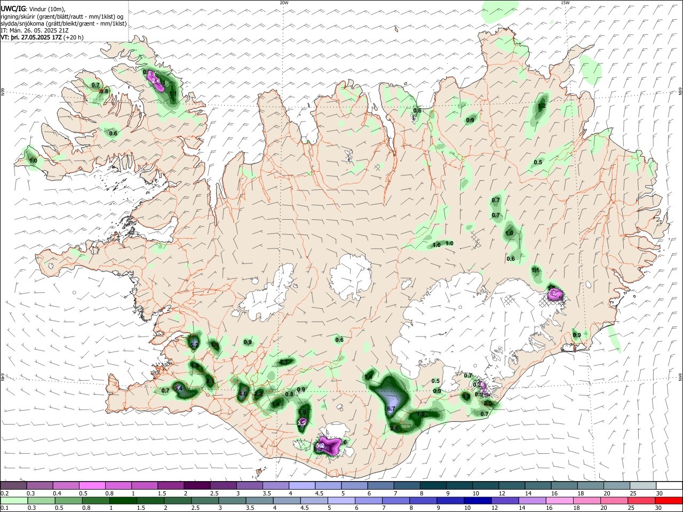Click the 2.6 precipitation value on the map
The width and height of the screenshot is (683, 512).
coord(395,428)
